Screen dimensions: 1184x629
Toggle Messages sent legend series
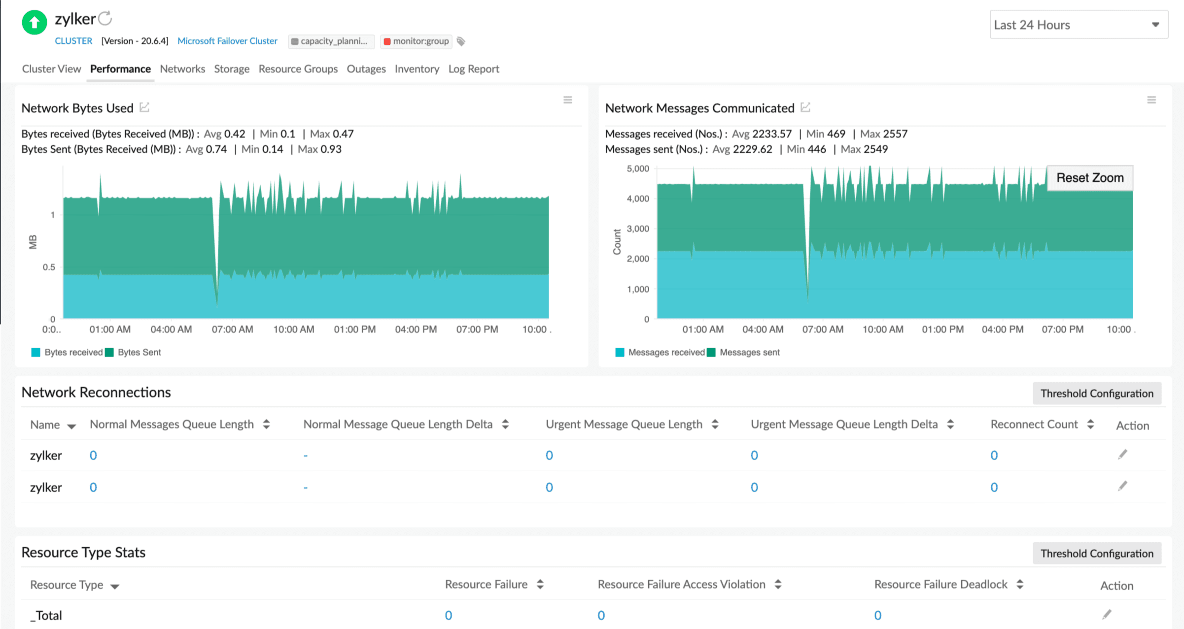click(x=749, y=352)
